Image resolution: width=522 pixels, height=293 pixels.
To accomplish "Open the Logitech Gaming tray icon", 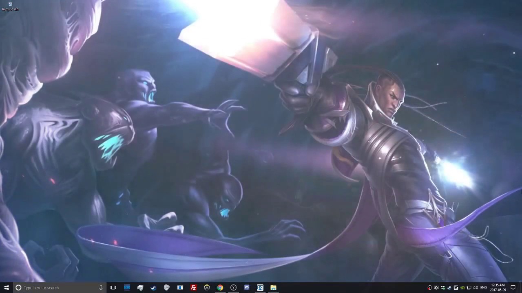I will click(x=456, y=288).
